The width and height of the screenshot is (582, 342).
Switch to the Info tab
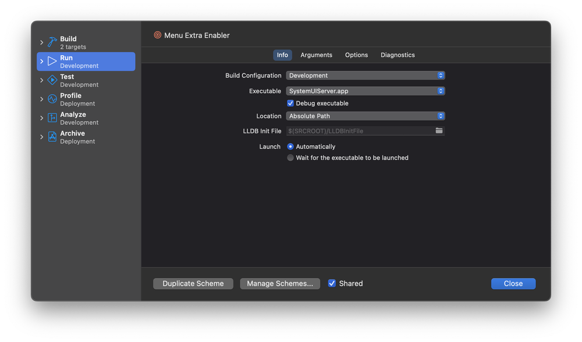pyautogui.click(x=282, y=55)
